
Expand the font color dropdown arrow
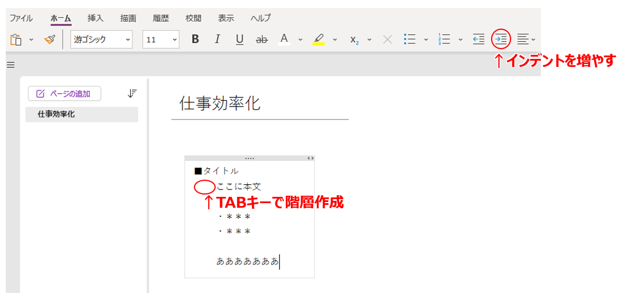pyautogui.click(x=301, y=39)
